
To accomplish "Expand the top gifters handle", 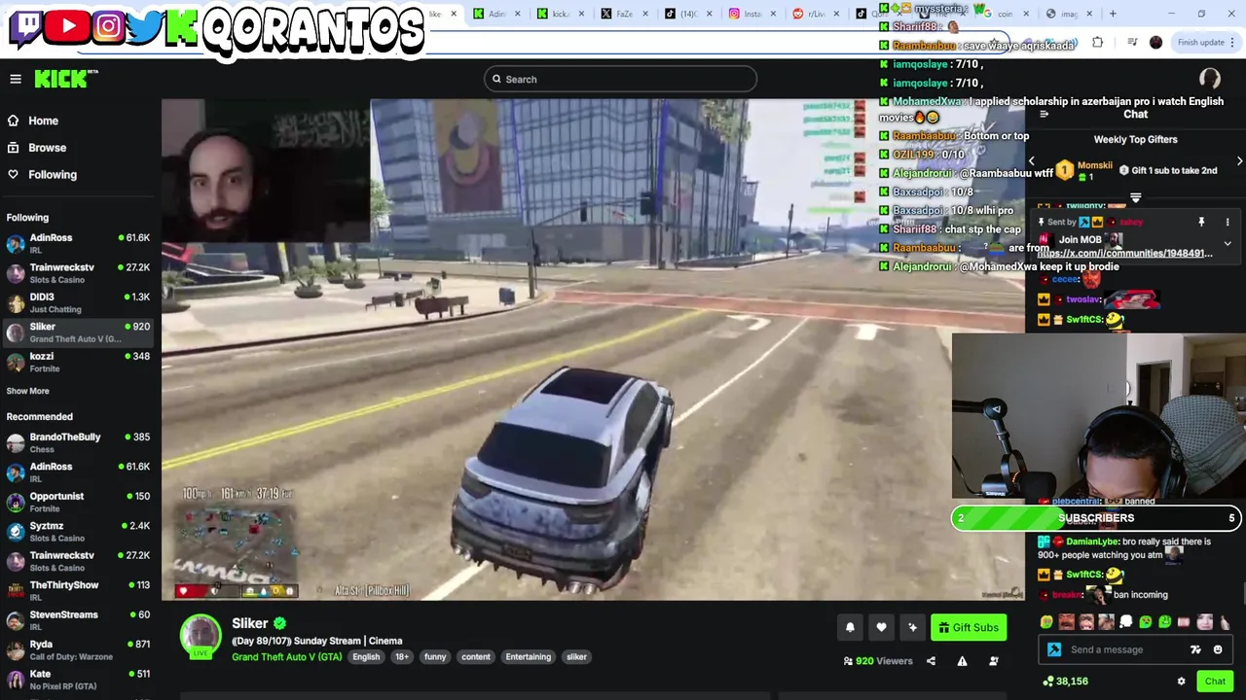I will [x=1135, y=197].
